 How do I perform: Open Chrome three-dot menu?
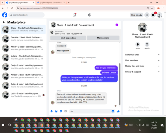(163, 8)
